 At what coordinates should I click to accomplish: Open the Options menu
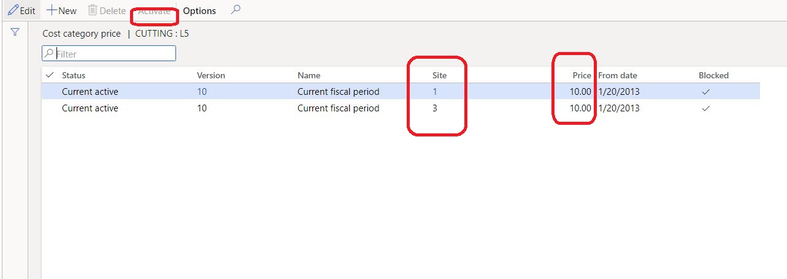pyautogui.click(x=199, y=11)
